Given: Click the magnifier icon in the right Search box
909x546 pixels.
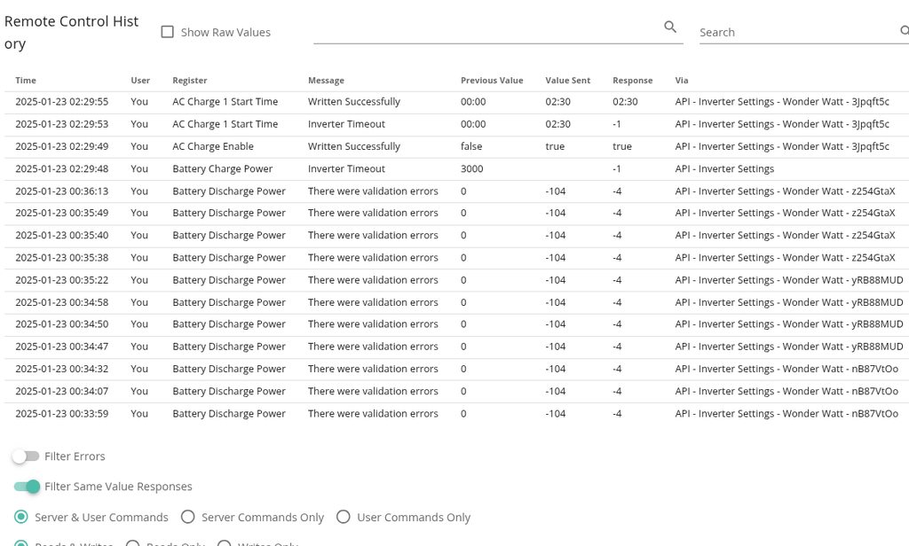Looking at the screenshot, I should (904, 31).
